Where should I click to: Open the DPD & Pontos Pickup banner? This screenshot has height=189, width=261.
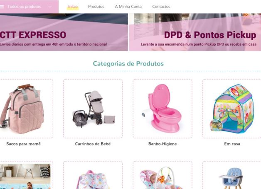tap(195, 32)
